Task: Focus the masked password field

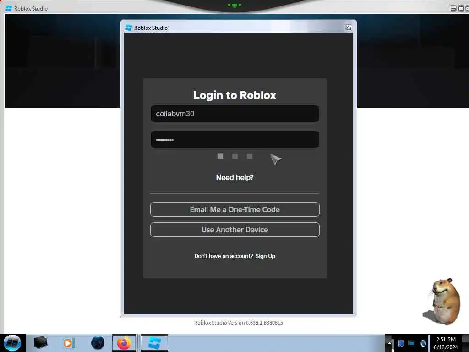Action: point(235,139)
